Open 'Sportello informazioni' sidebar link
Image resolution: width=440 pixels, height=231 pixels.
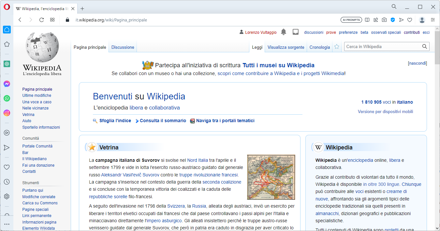click(41, 127)
